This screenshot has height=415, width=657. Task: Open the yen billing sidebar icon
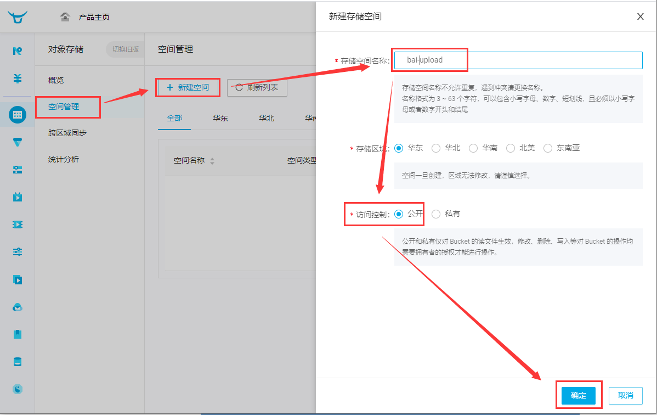[x=17, y=78]
